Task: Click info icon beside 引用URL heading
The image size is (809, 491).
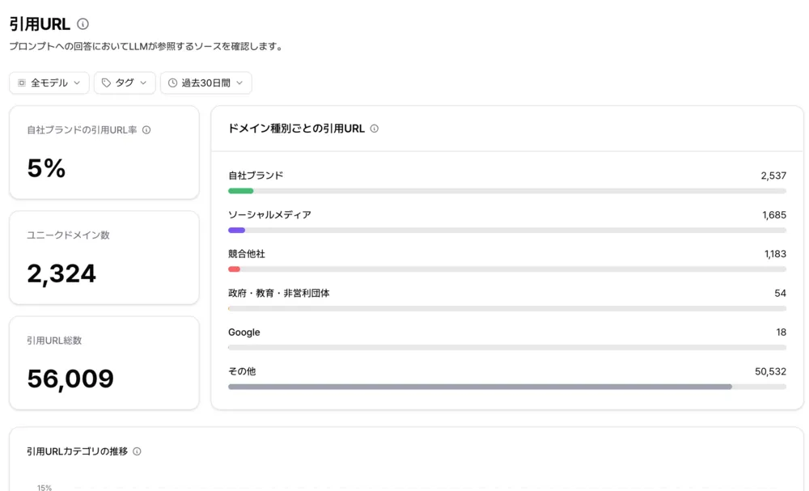Action: click(x=83, y=23)
